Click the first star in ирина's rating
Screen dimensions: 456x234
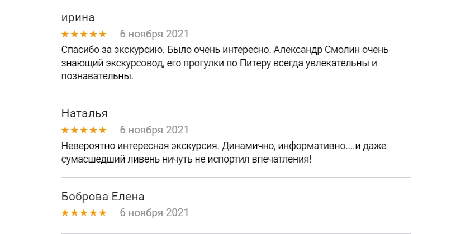pos(65,34)
